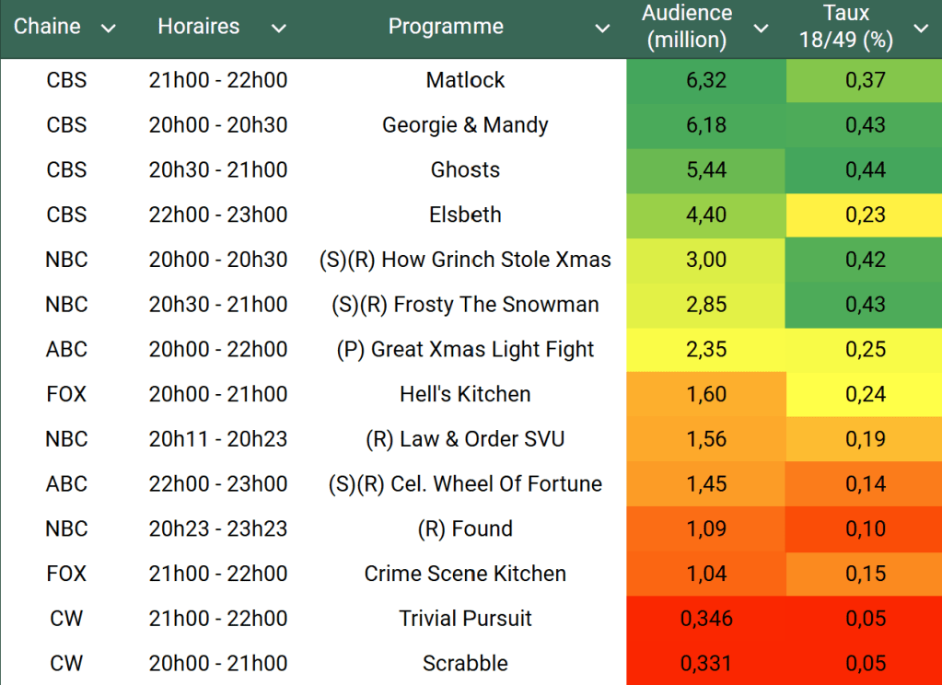
Task: Click the Hell's Kitchen programme cell
Action: tap(465, 394)
